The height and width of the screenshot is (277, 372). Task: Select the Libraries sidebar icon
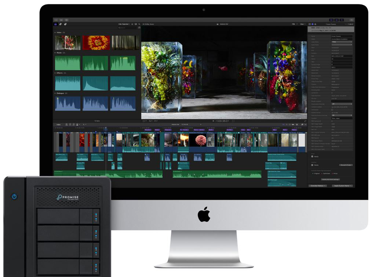[55, 24]
